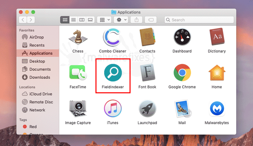Open Downloads from the sidebar
253x146 pixels.
(38, 77)
